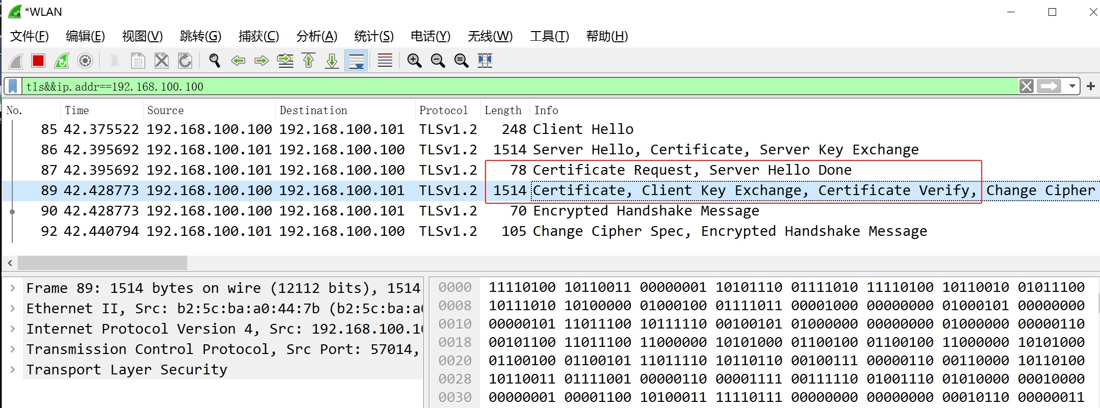Select packet 86 Server Hello, Certificate row
This screenshot has height=408, width=1100.
tap(551, 150)
